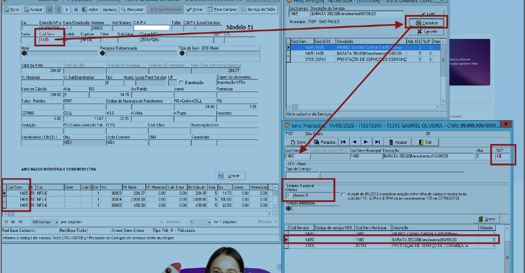The height and width of the screenshot is (273, 525).
Task: Click the Cod.Serv field containing 1465
Action: (50, 40)
